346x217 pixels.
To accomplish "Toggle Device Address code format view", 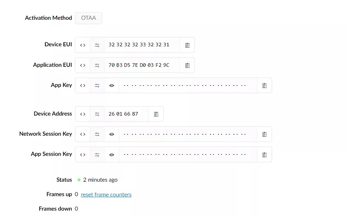I will 83,114.
